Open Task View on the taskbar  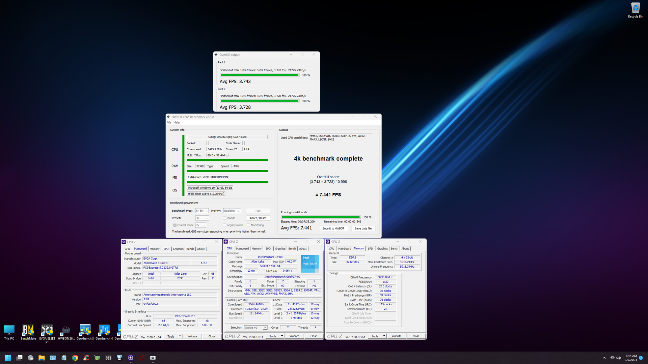[20, 358]
